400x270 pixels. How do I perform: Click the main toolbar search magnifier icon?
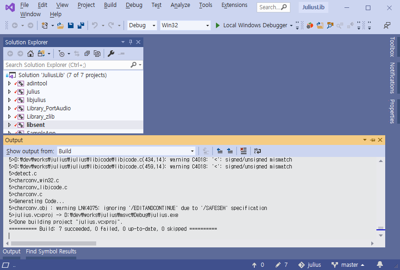point(283,7)
